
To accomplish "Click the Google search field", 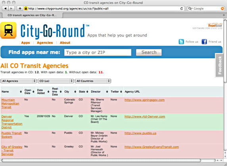I will (206, 9).
